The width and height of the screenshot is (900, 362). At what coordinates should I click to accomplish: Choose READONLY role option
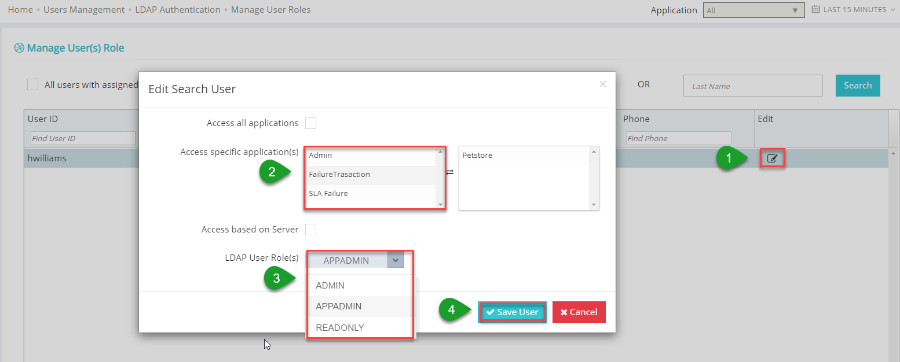pyautogui.click(x=340, y=328)
